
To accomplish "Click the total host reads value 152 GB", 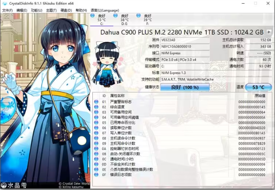I will (258, 40).
